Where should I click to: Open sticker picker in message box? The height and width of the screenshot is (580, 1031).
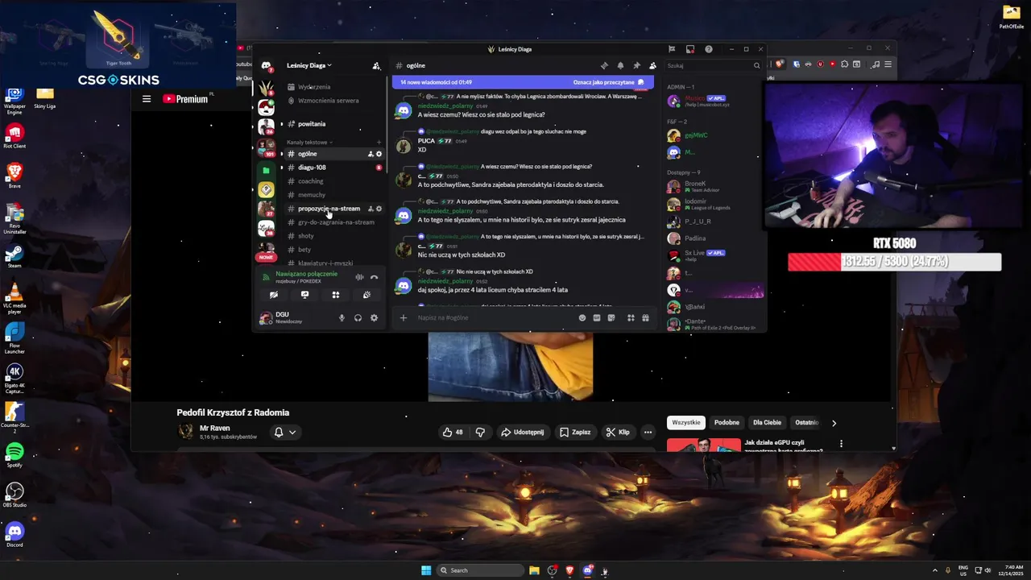[x=611, y=317]
